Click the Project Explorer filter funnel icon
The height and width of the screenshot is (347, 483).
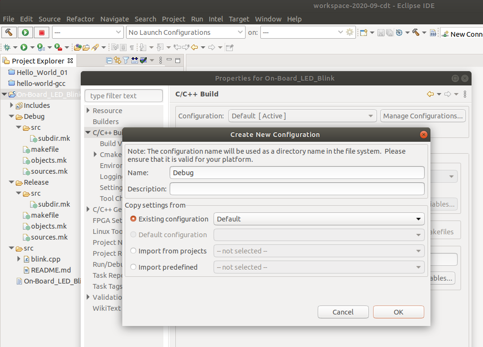[126, 61]
